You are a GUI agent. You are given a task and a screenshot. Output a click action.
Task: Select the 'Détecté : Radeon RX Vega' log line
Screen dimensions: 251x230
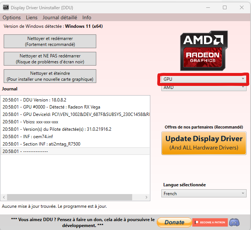pos(75,107)
